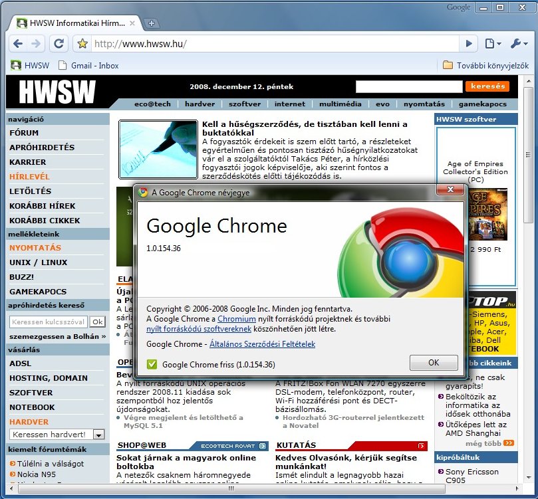Open Általános Szerződési Feltételek link
This screenshot has height=499, width=538.
[x=262, y=344]
